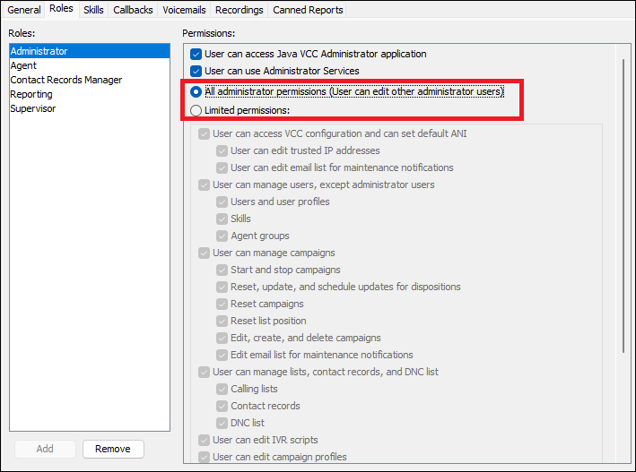Click the Remove button

(113, 449)
